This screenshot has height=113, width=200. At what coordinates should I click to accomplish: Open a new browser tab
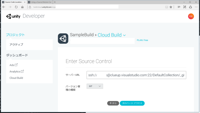[x=55, y=2]
